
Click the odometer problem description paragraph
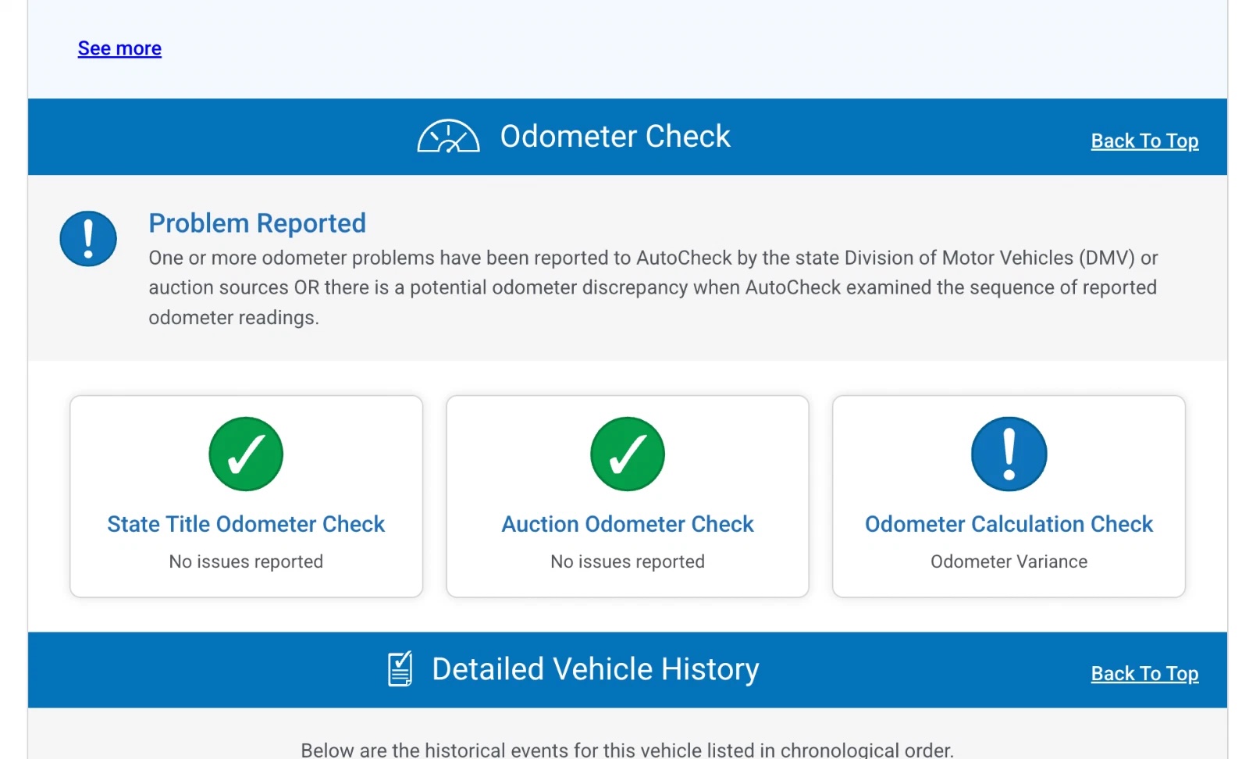[653, 287]
